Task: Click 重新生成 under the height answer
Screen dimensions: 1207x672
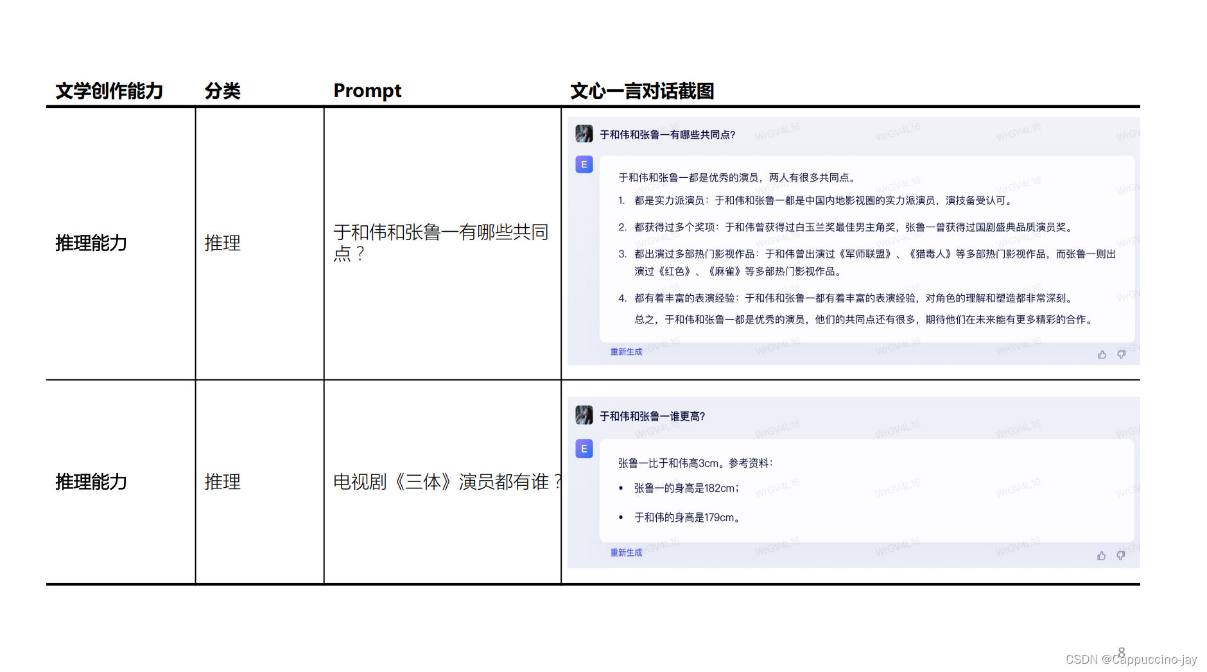Action: tap(626, 553)
